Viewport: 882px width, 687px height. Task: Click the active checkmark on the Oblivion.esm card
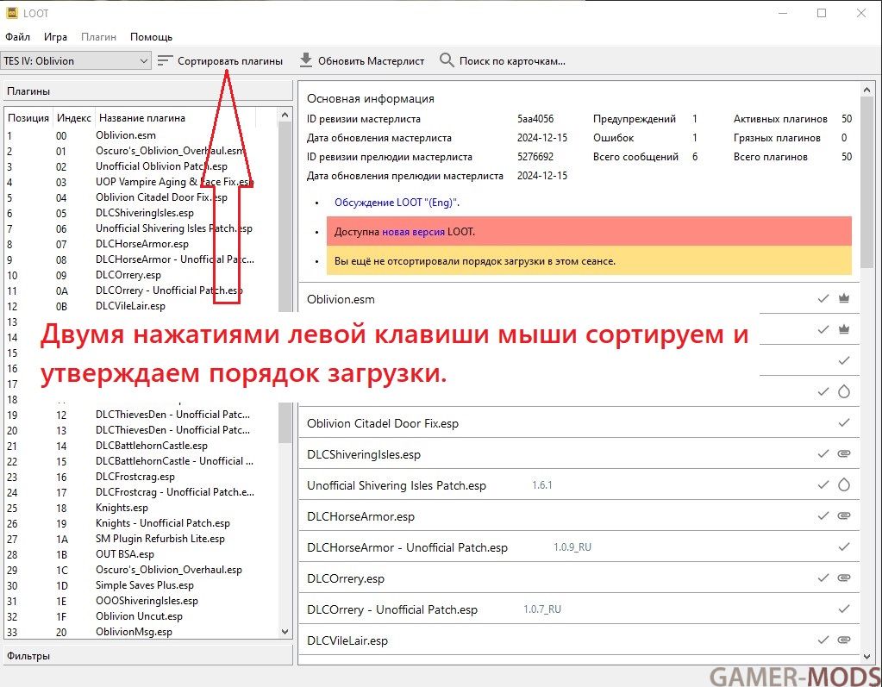click(x=823, y=298)
